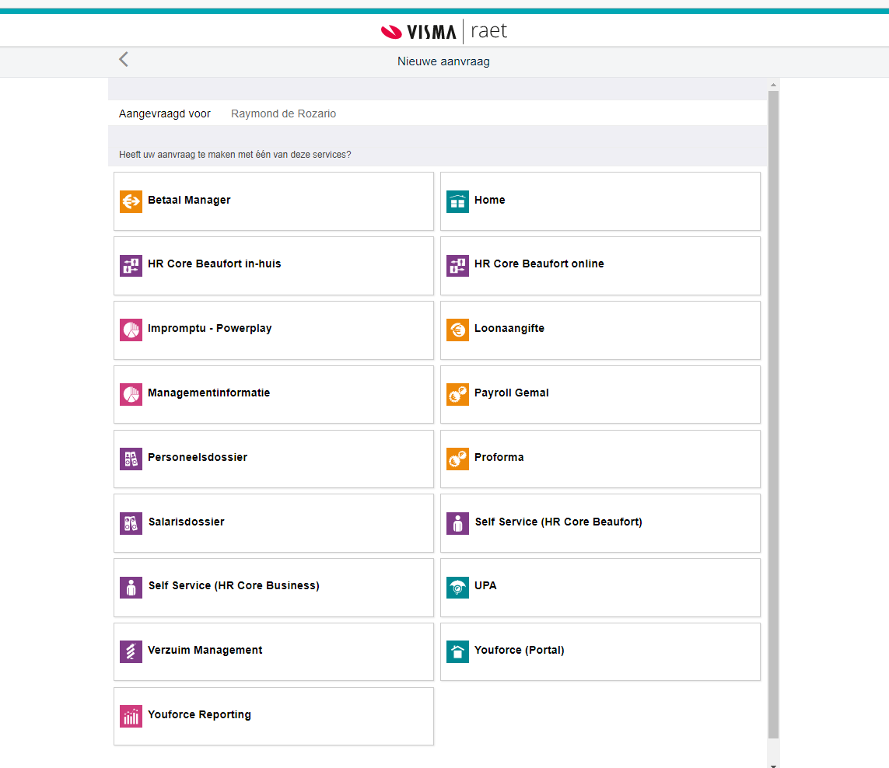Click the Impromptu - Powerplay pie chart icon
Screen dimensions: 889x768
click(131, 330)
